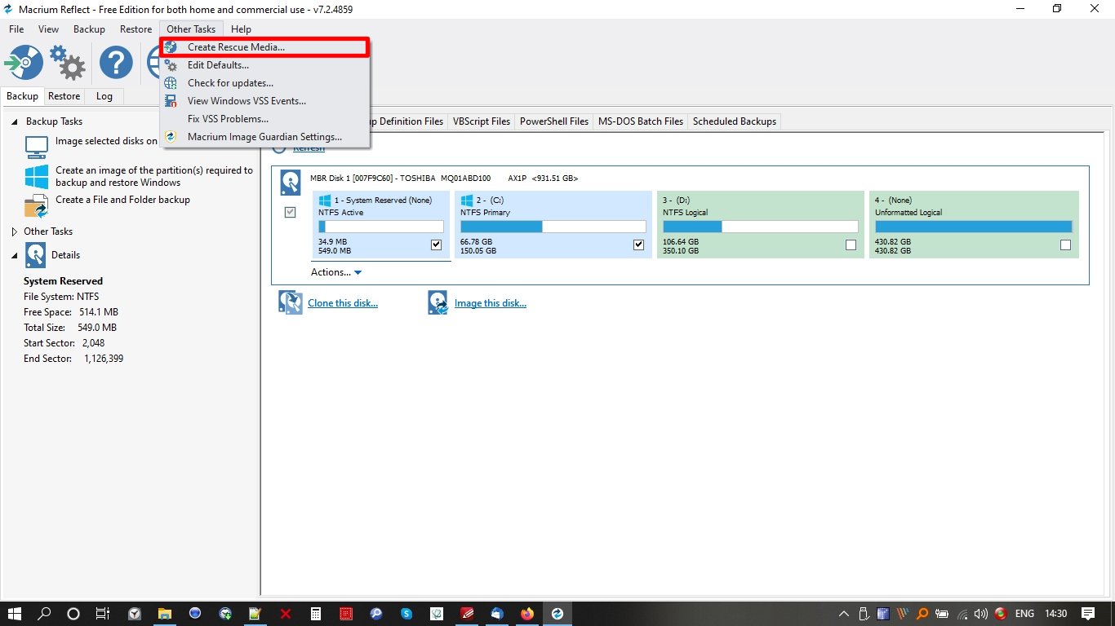This screenshot has height=626, width=1115.
Task: Open the Windows Start button
Action: click(16, 613)
